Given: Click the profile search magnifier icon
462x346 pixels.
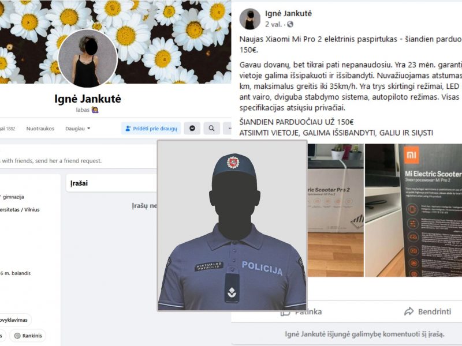Looking at the screenshot, I should click(211, 128).
